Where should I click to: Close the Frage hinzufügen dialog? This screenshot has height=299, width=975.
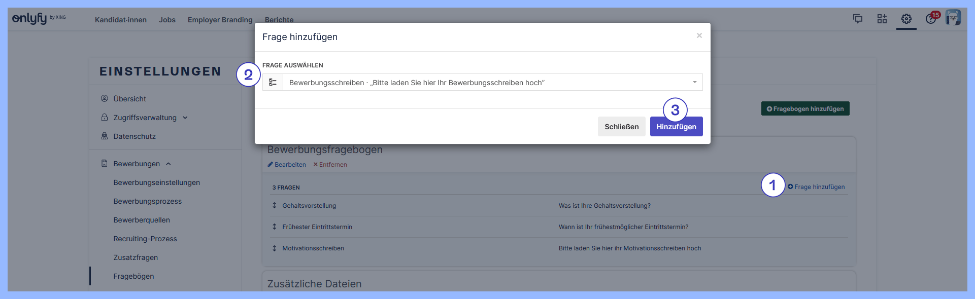(x=699, y=35)
